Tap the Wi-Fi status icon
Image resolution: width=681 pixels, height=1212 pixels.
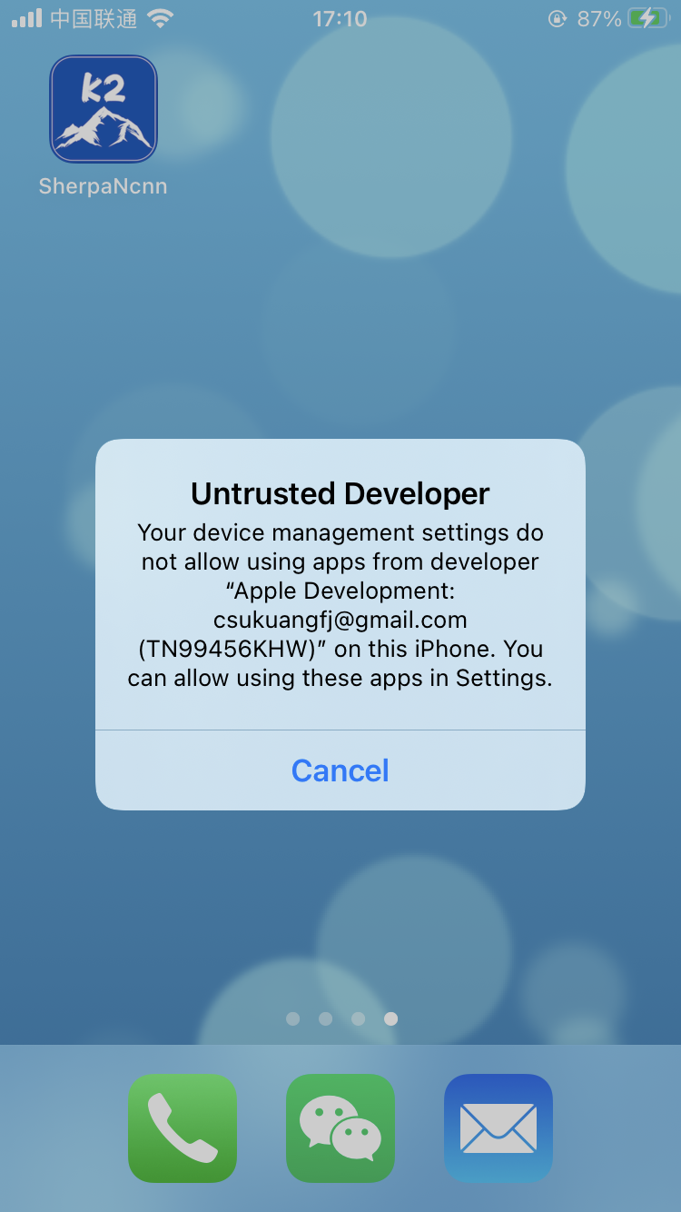click(161, 18)
